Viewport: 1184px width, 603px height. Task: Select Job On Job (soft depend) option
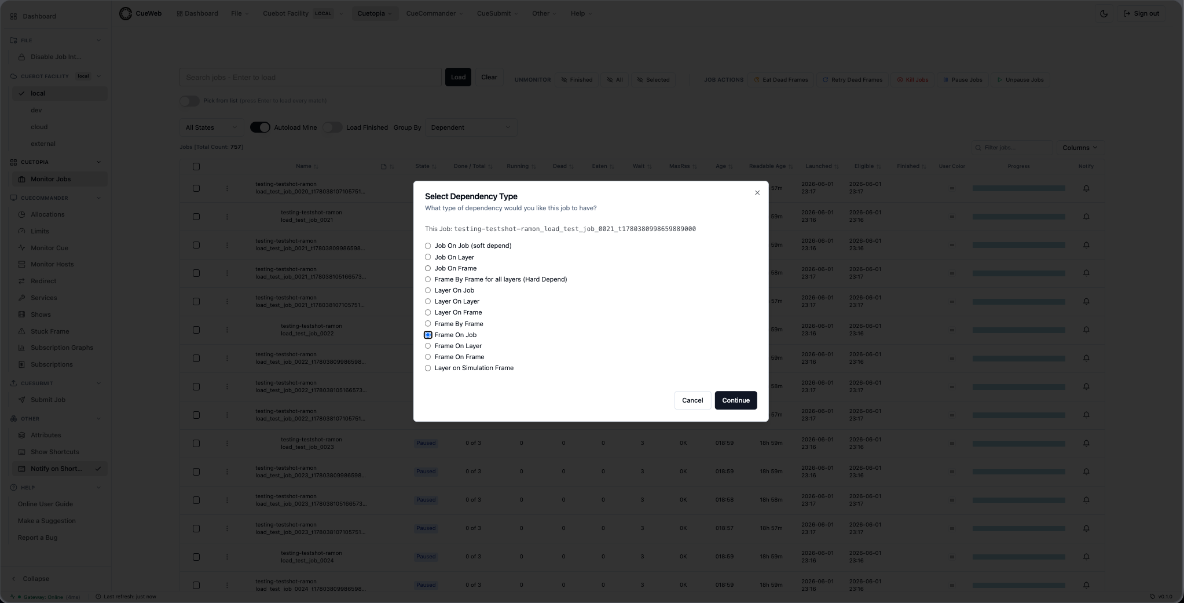tap(428, 246)
